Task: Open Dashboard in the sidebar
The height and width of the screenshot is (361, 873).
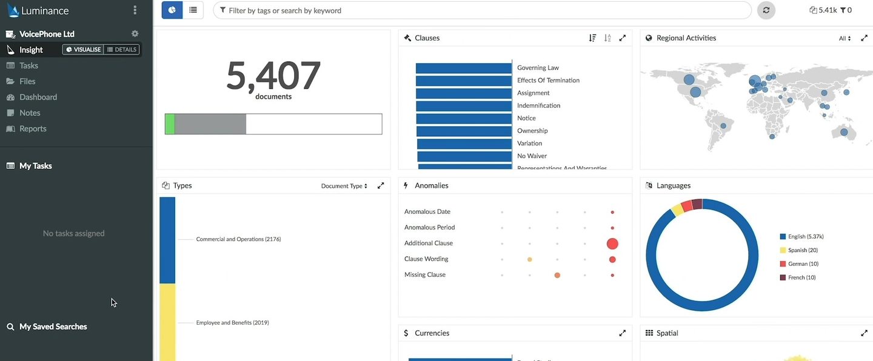Action: click(x=38, y=97)
